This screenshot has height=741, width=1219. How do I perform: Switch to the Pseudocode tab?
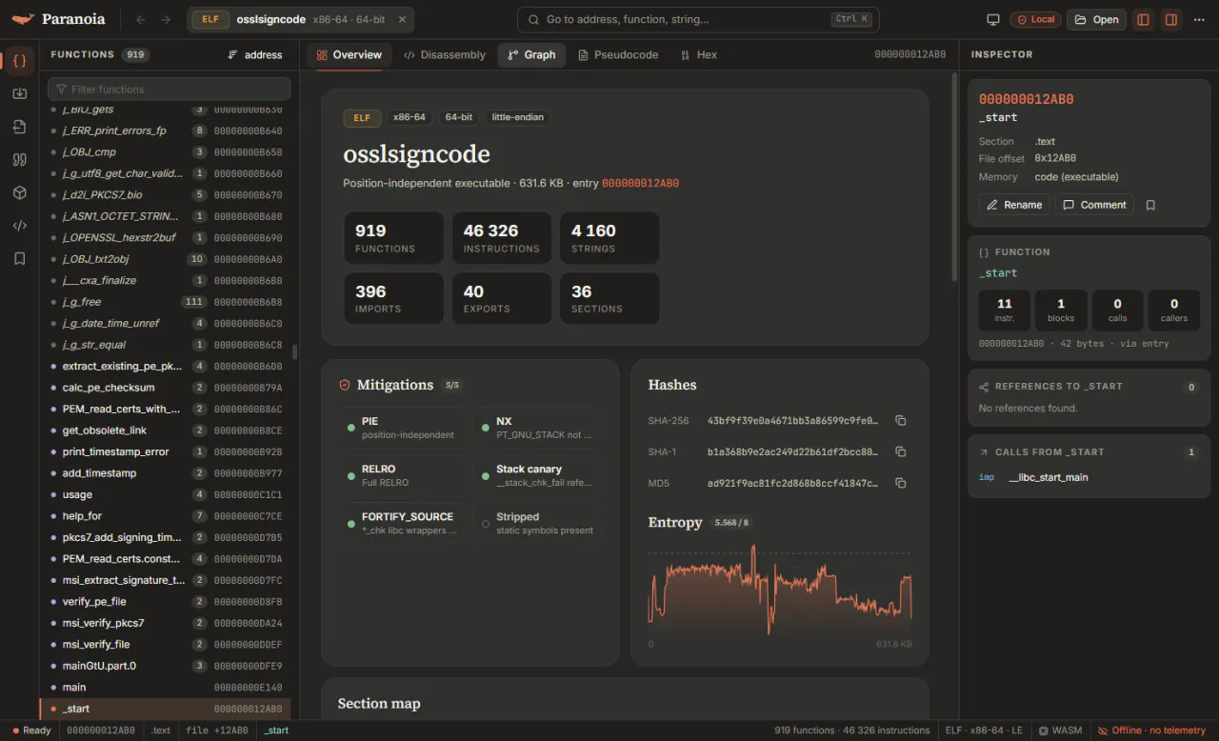617,55
